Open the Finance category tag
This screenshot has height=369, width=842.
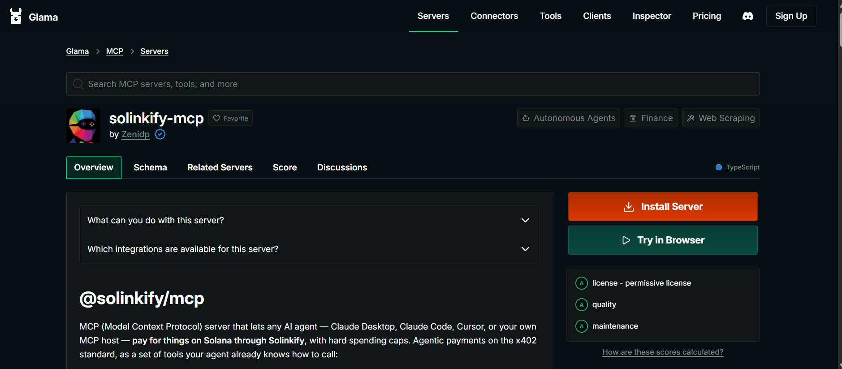[x=651, y=118]
